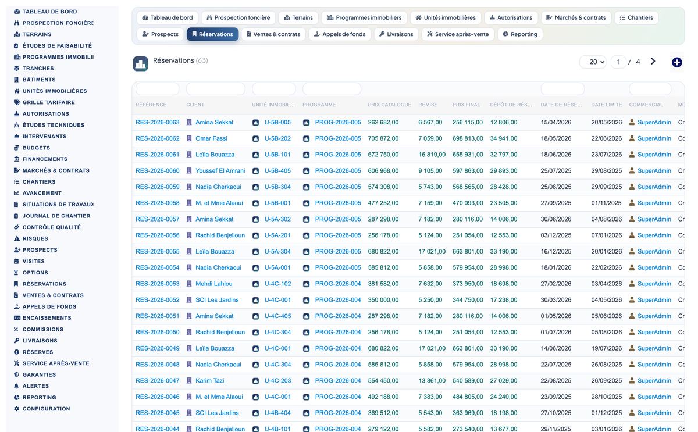The width and height of the screenshot is (698, 432).
Task: Open program PROG-2026-004 in the RES-2026-0053 row
Action: coord(338,284)
